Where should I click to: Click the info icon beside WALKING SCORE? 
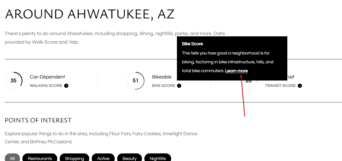(66, 86)
